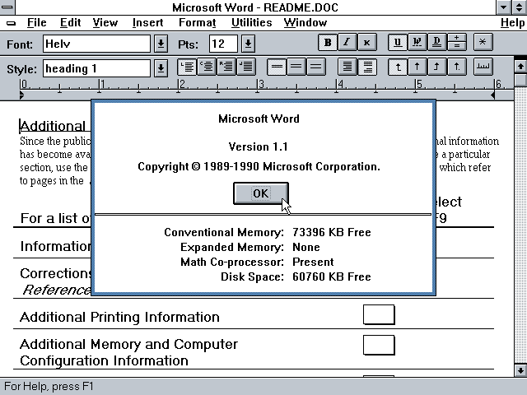The width and height of the screenshot is (527, 395).
Task: Open the File menu
Action: [x=36, y=23]
